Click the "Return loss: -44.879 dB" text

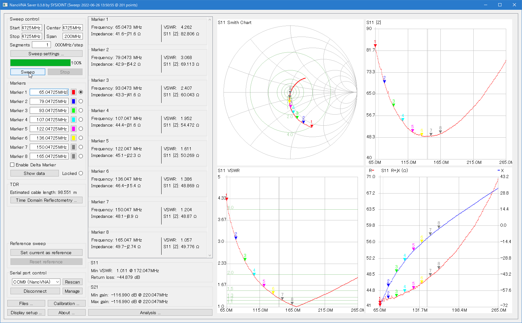point(115,277)
